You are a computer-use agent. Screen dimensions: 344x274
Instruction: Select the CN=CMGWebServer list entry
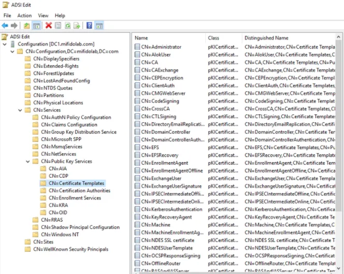coord(163,93)
